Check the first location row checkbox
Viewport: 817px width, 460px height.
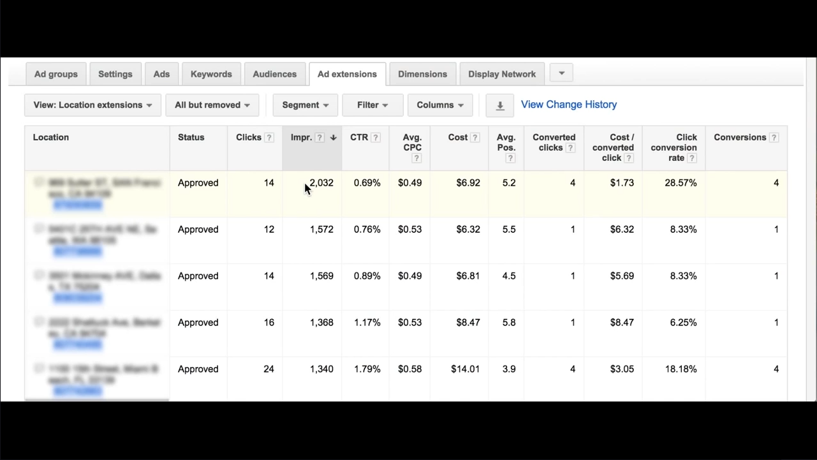tap(38, 182)
